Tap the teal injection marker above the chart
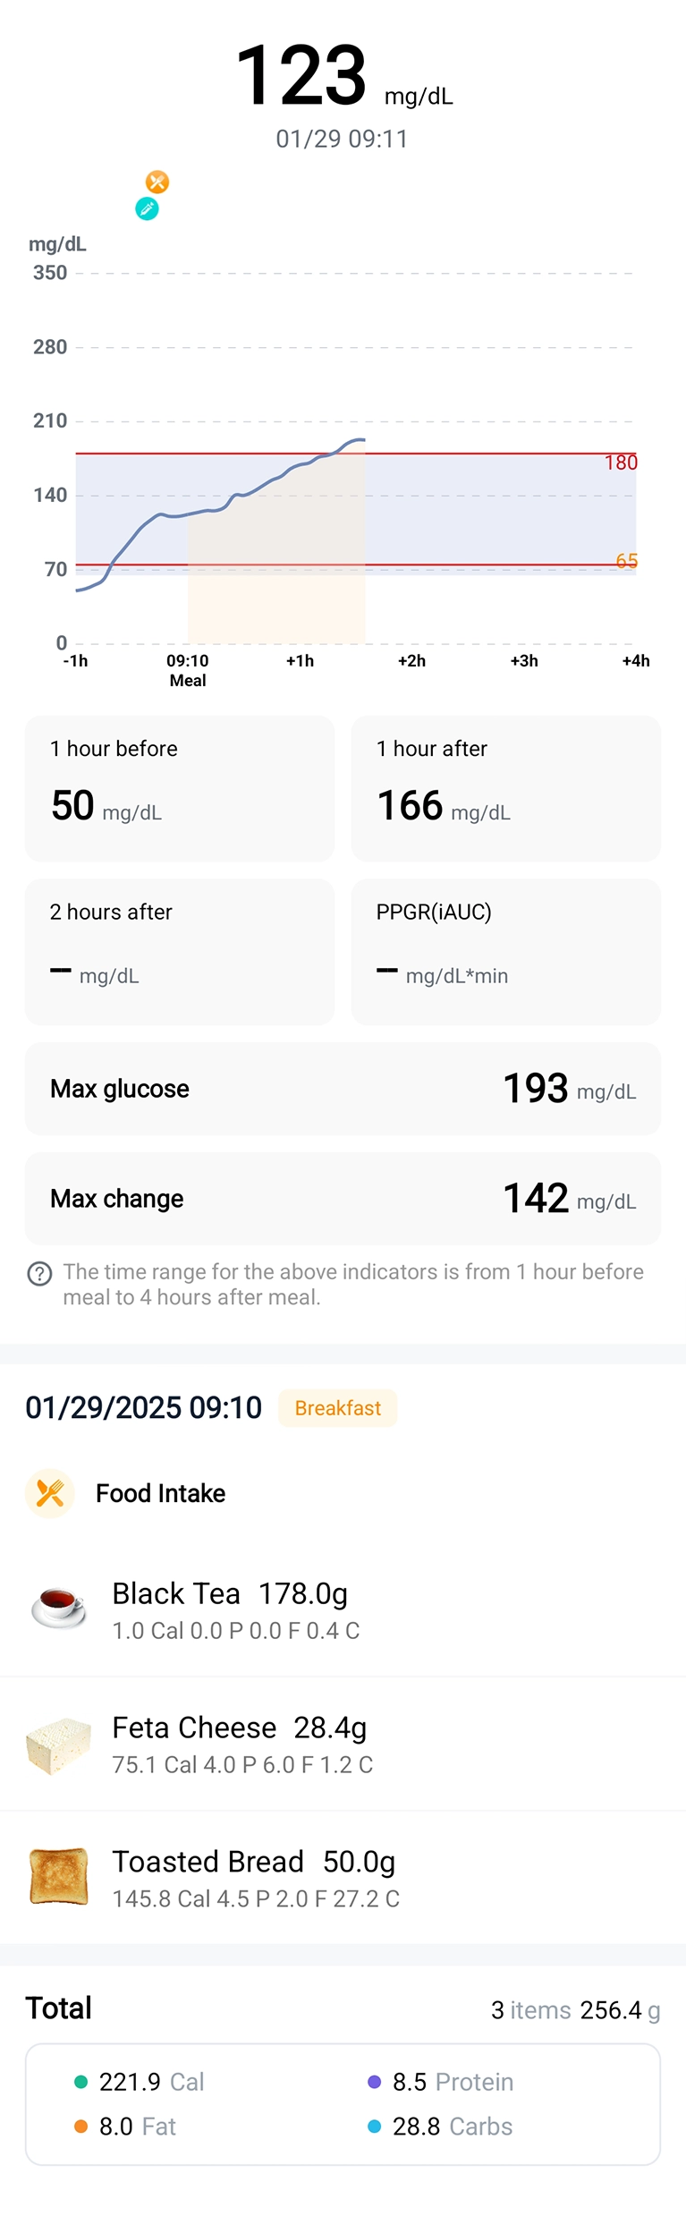 tap(147, 209)
